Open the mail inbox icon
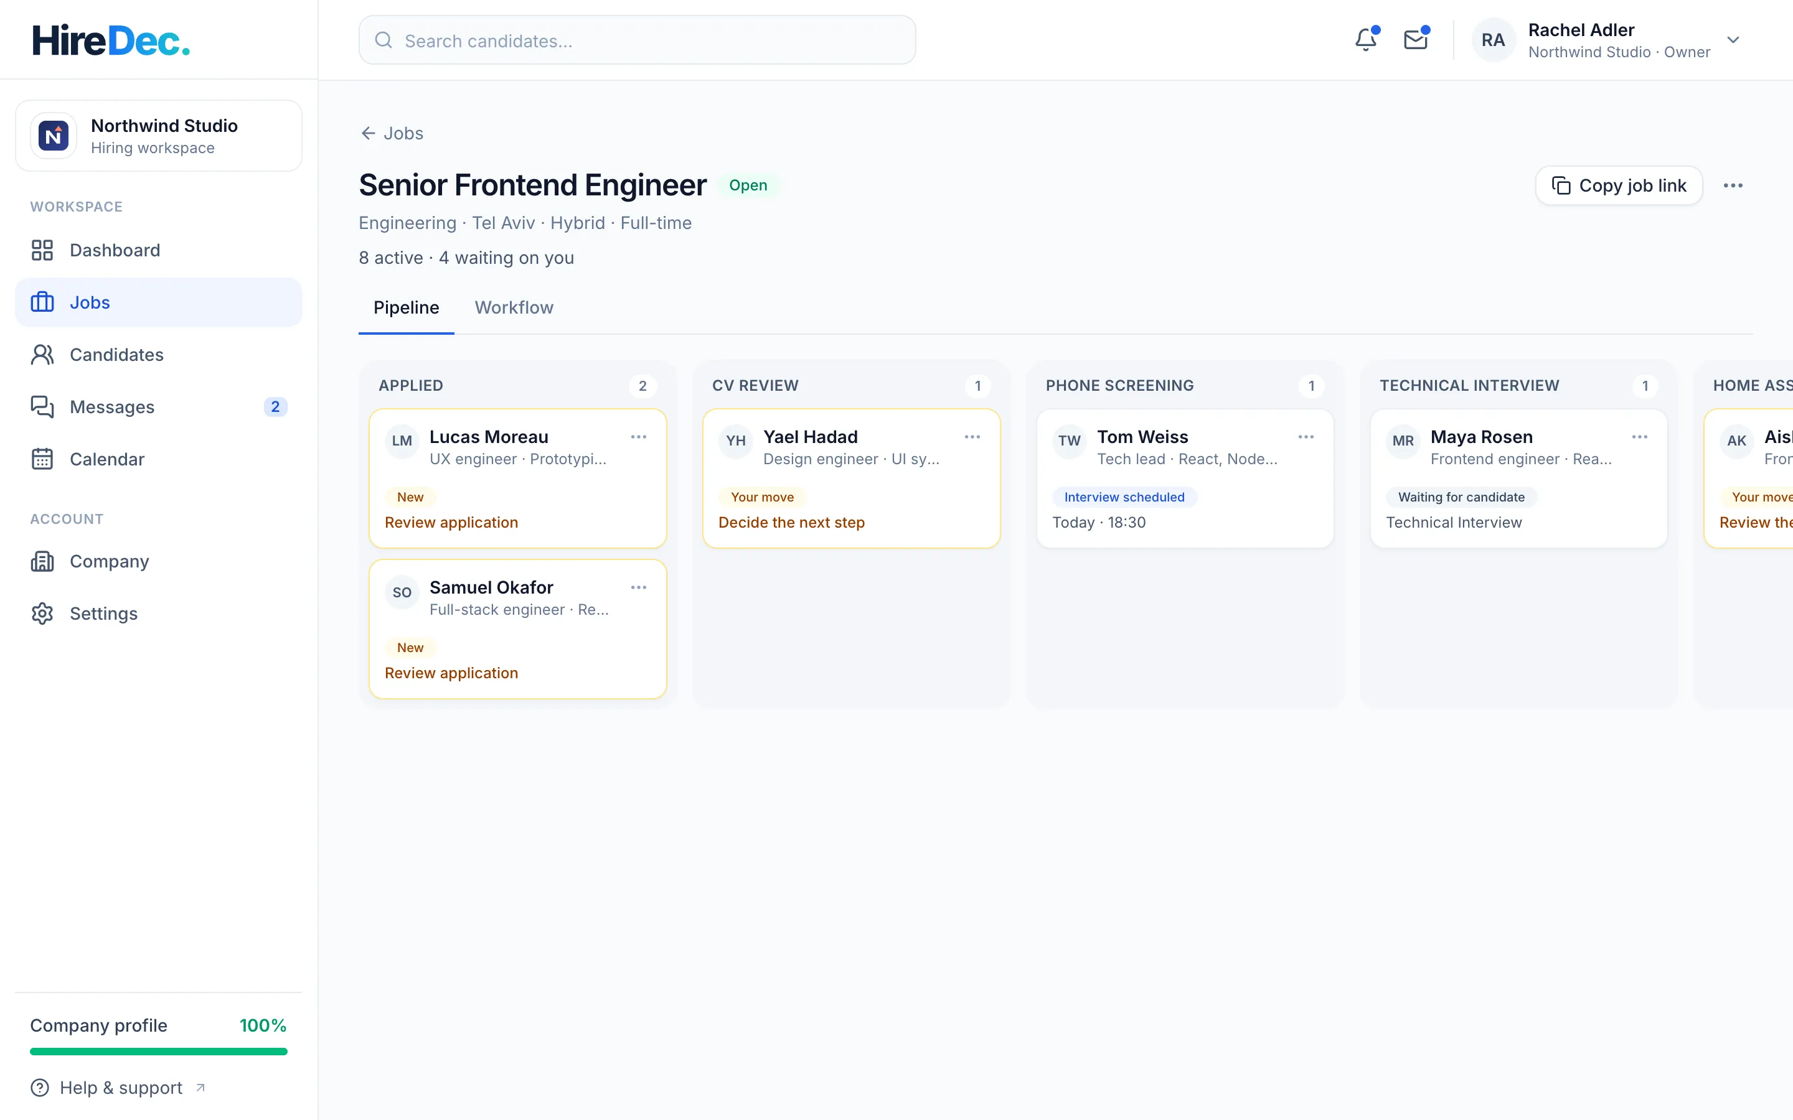 tap(1415, 40)
